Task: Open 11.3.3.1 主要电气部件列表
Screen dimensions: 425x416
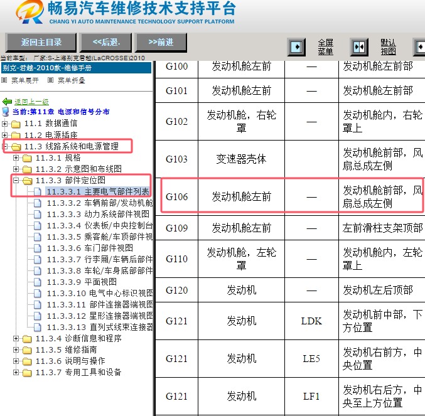Action: point(98,192)
